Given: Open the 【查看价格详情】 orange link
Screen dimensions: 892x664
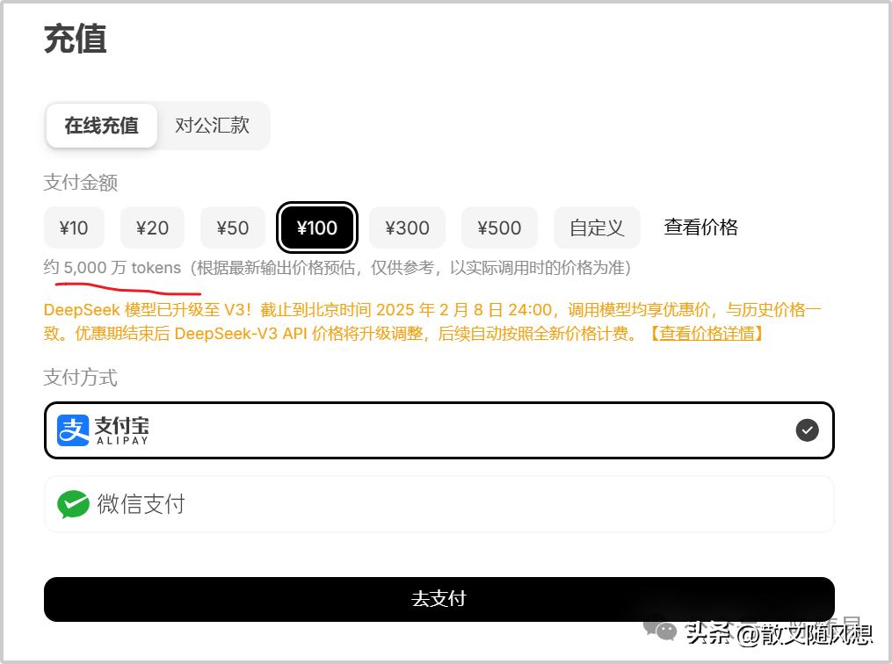Looking at the screenshot, I should (x=707, y=333).
